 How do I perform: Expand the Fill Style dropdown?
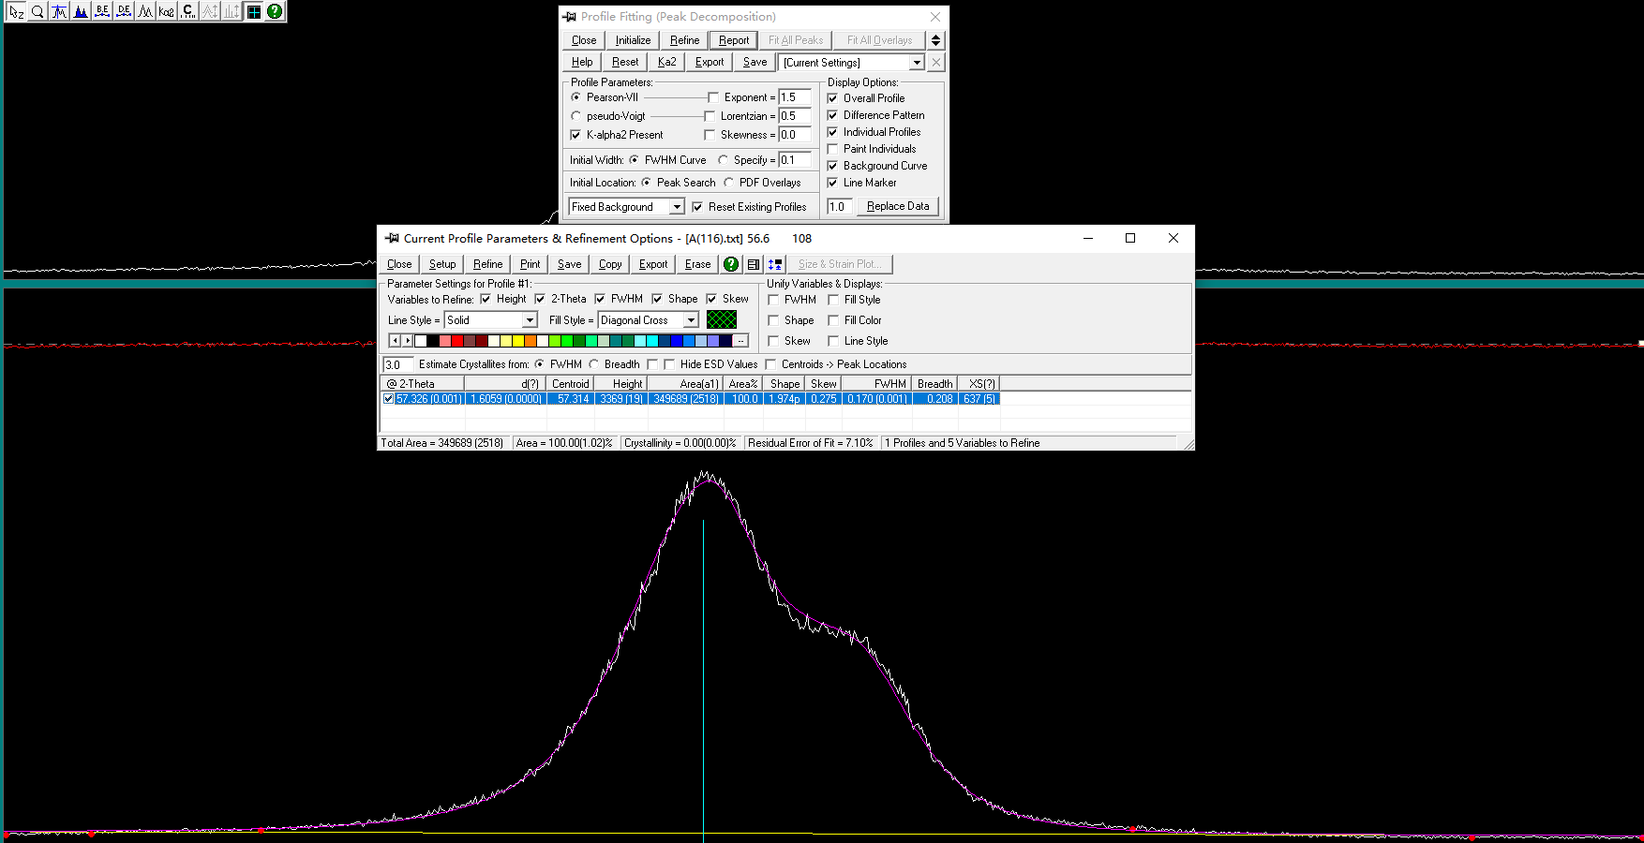(x=691, y=320)
